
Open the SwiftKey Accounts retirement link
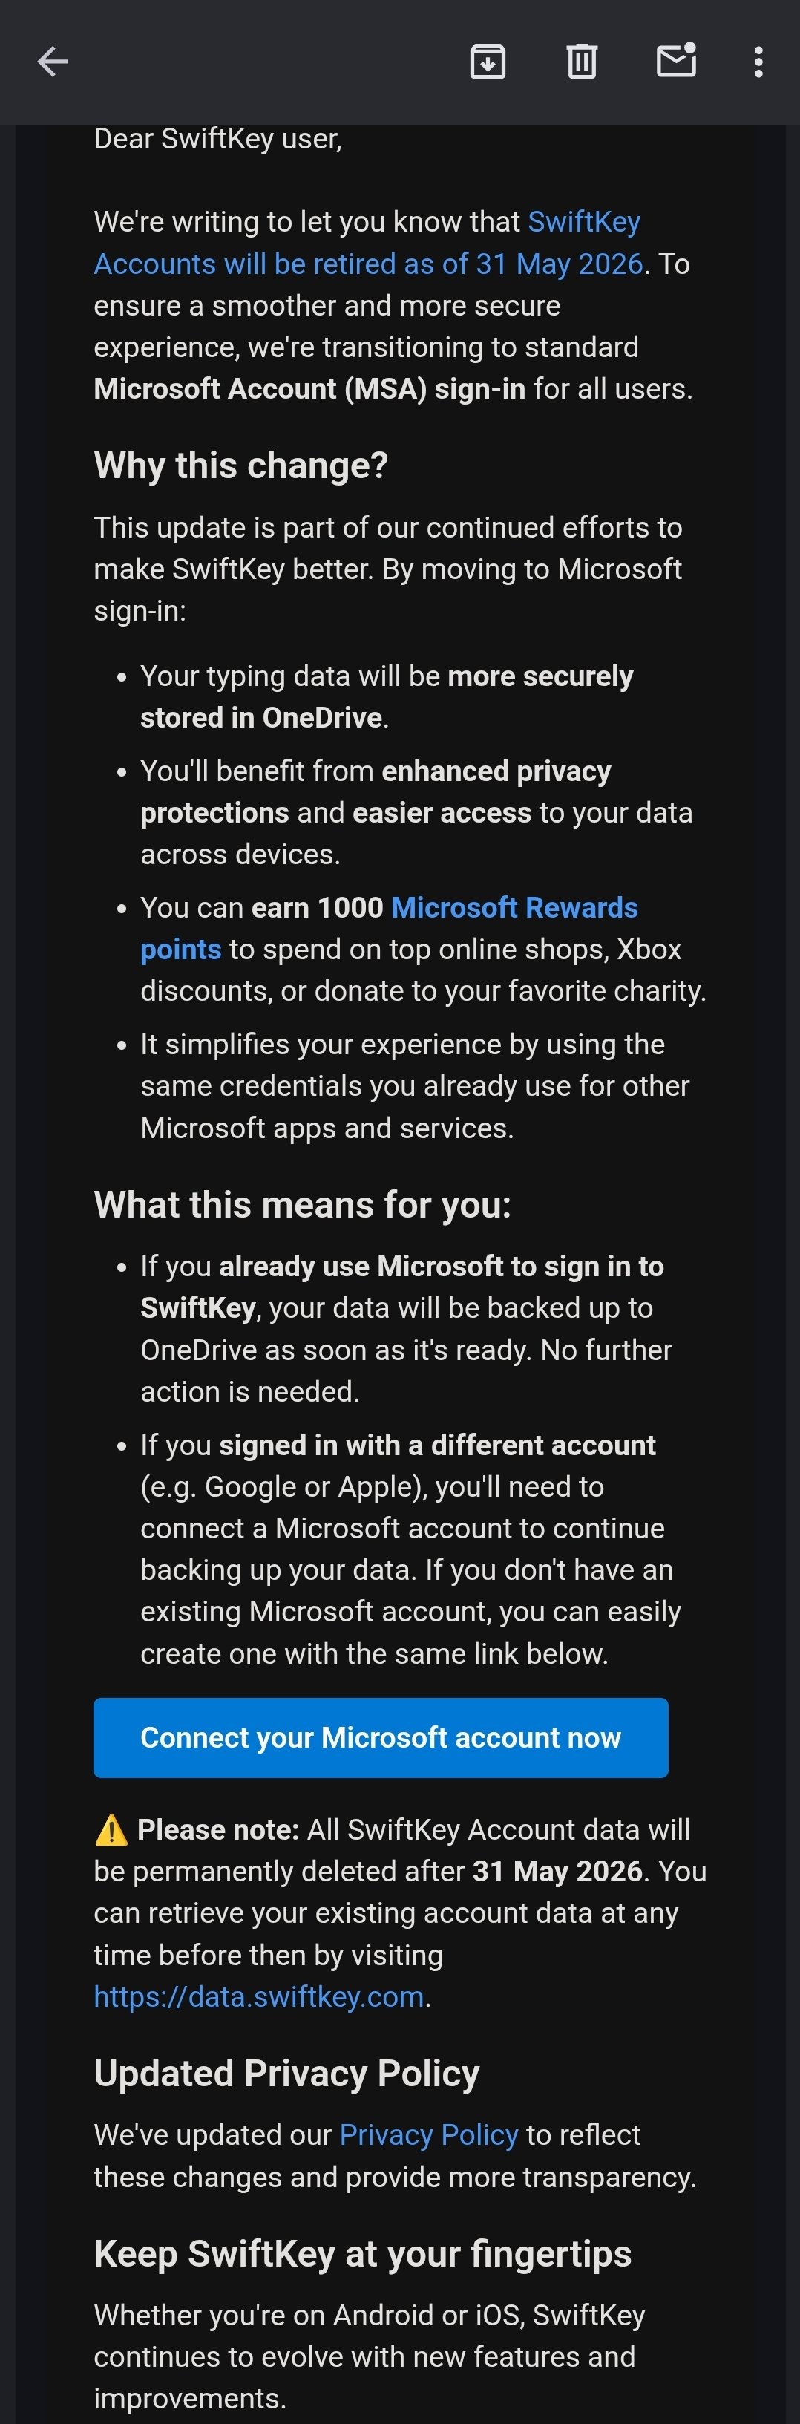pos(367,243)
